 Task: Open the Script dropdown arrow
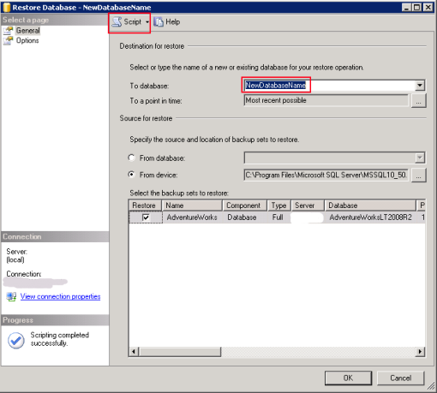point(147,22)
